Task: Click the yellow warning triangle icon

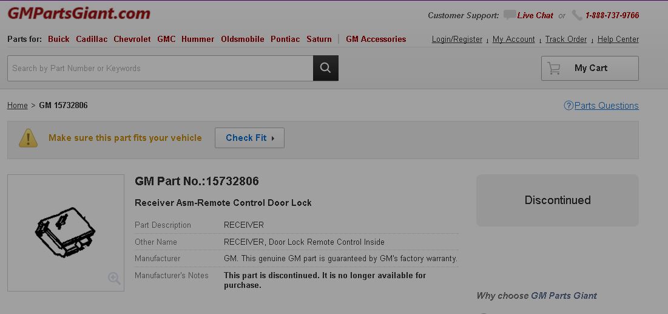Action: (x=28, y=138)
